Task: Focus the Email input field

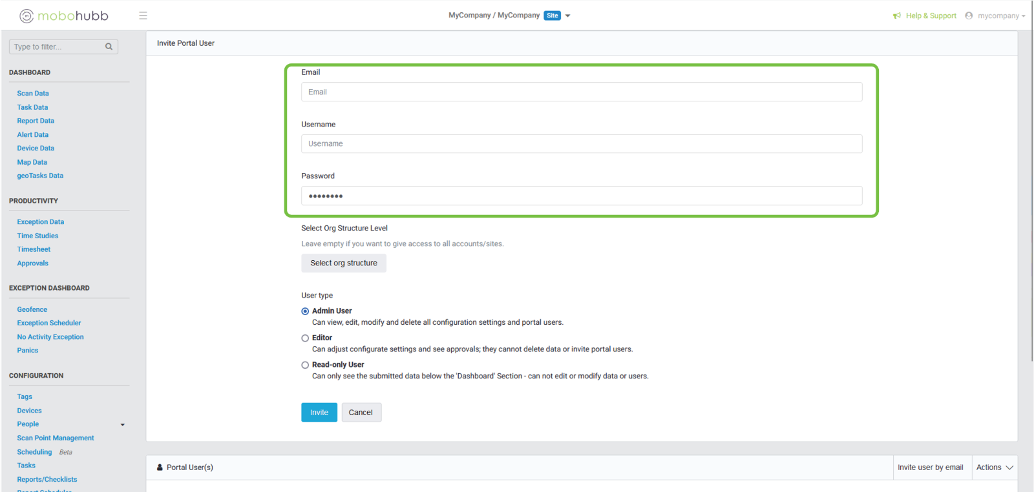Action: tap(581, 92)
